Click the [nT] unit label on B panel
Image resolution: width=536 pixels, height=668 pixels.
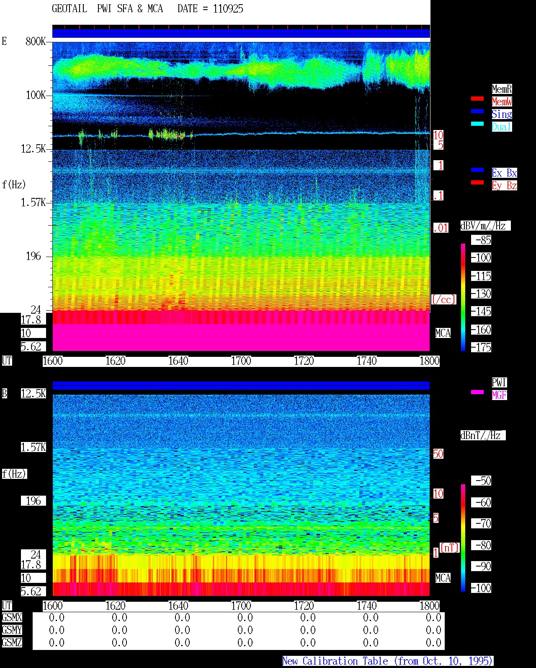[x=449, y=548]
